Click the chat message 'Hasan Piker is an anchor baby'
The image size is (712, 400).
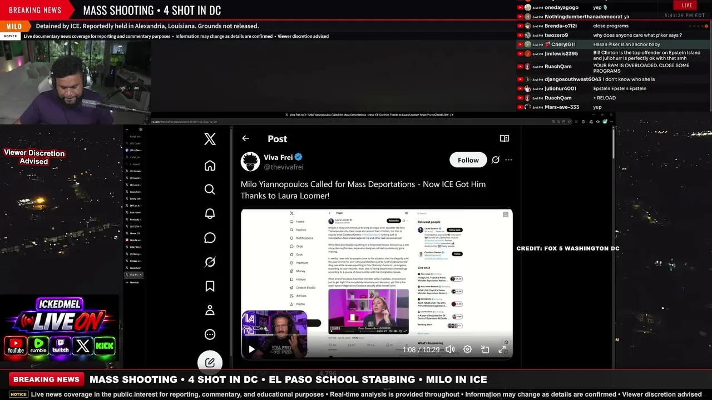[626, 44]
